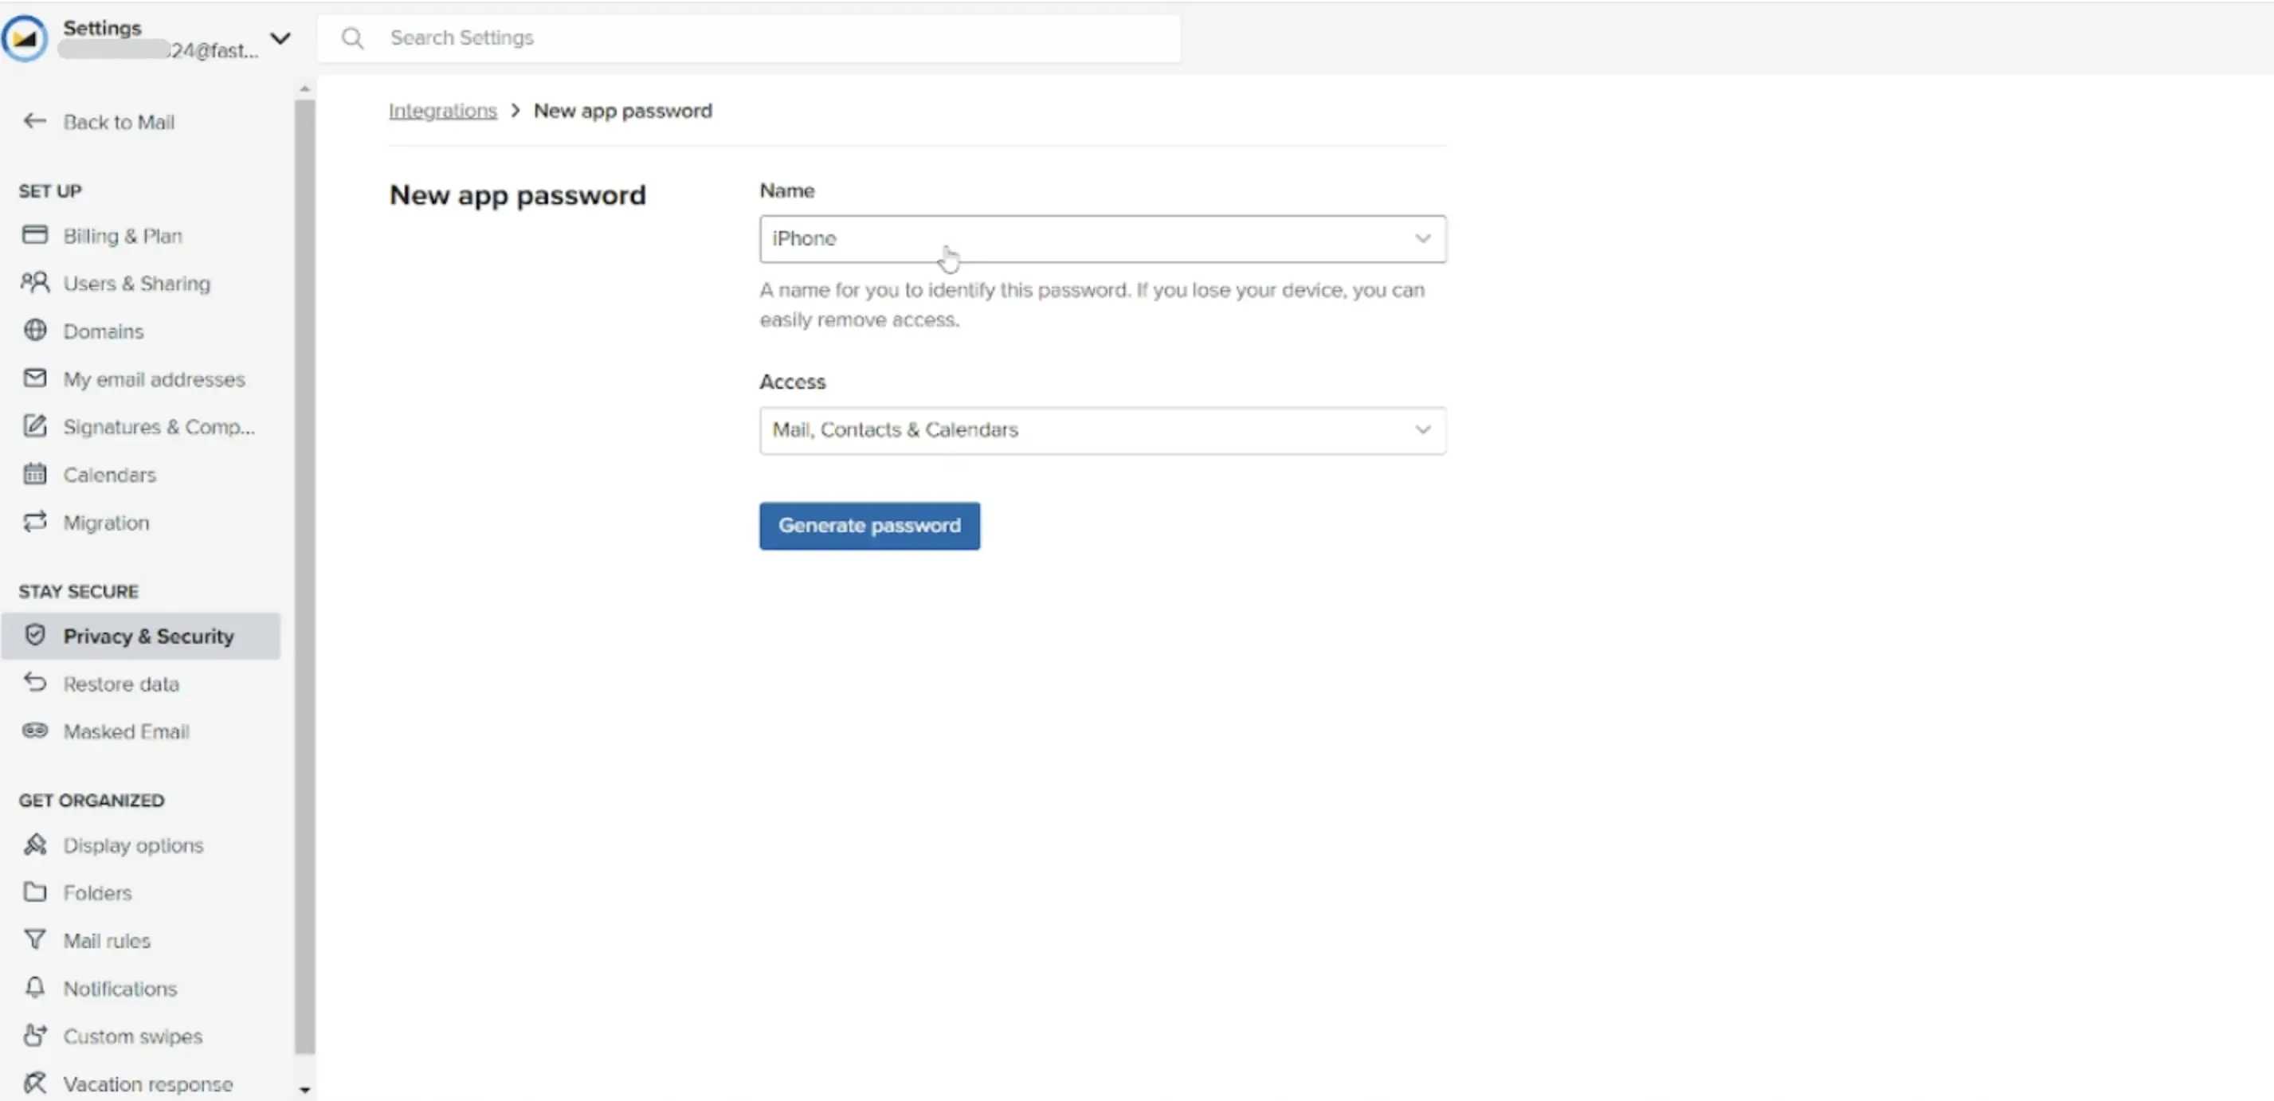
Task: Click the Masked Email mask icon
Action: coord(34,731)
